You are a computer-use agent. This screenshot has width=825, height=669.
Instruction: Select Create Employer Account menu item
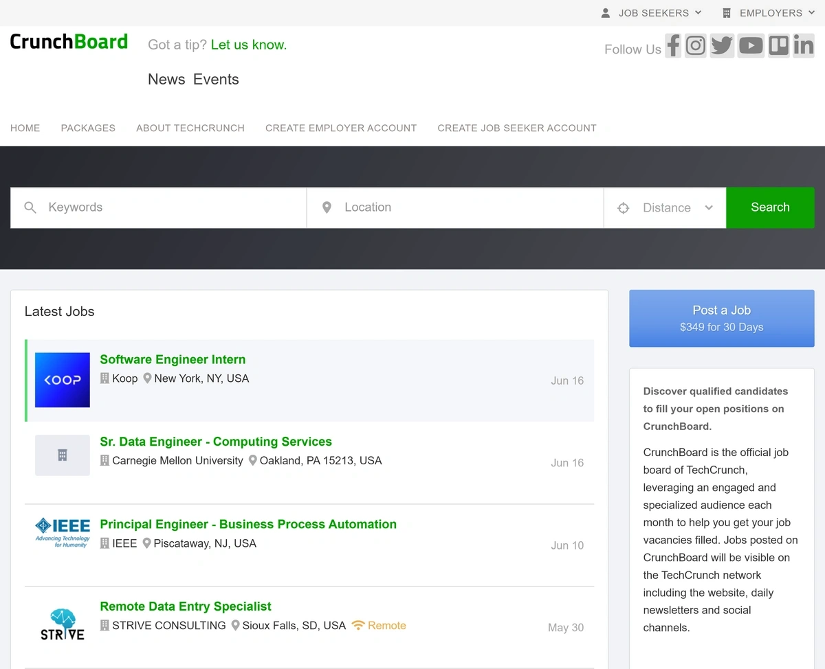(x=341, y=128)
